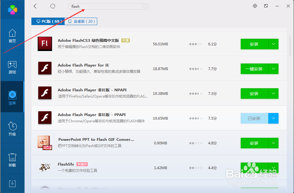Open the FlashSfv title link

tap(66, 164)
